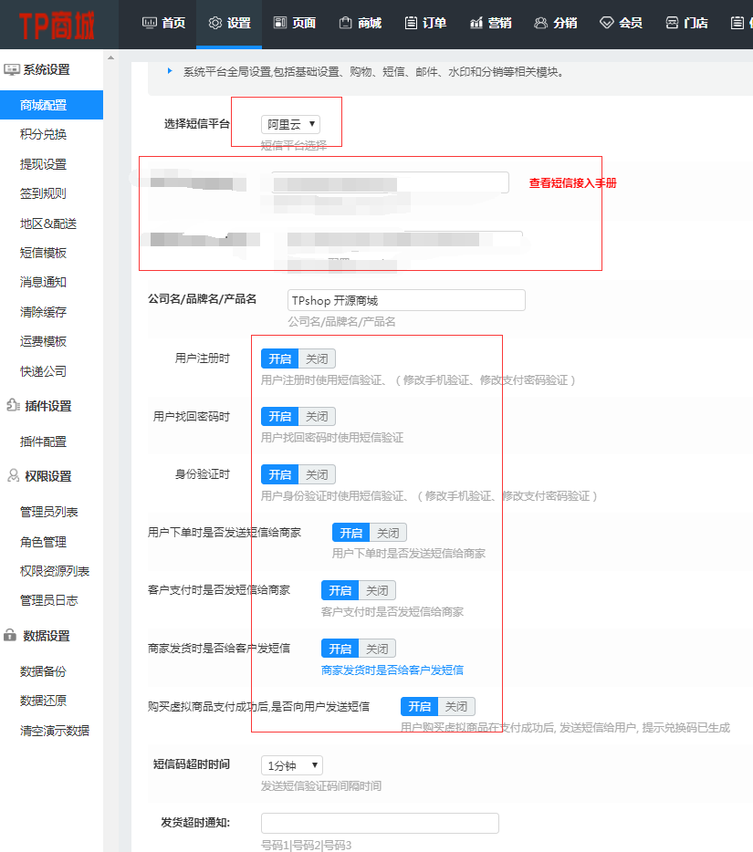Turn off SMS for 用户注册时
This screenshot has width=753, height=852.
(317, 358)
